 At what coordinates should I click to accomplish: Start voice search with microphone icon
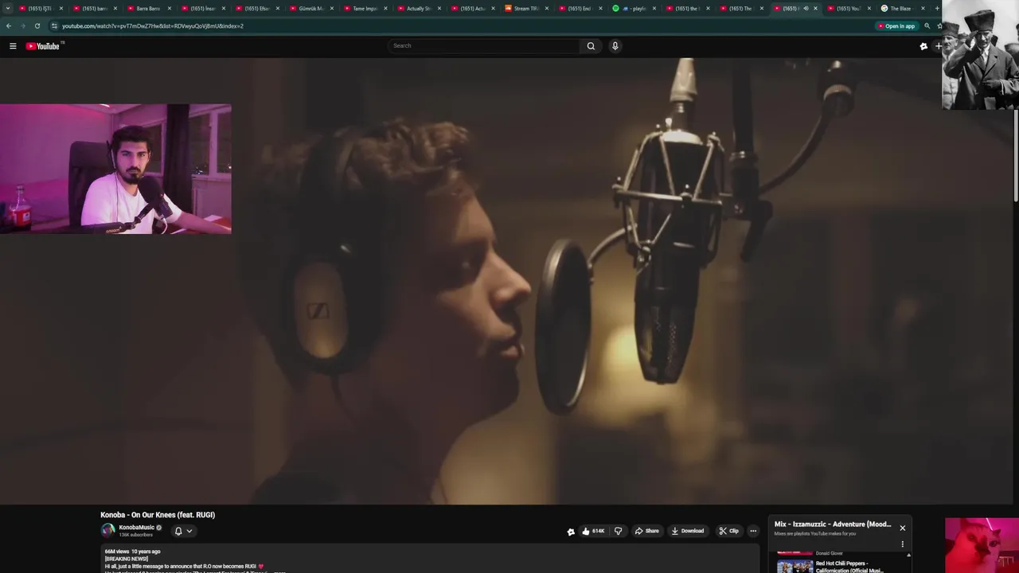[x=615, y=46]
